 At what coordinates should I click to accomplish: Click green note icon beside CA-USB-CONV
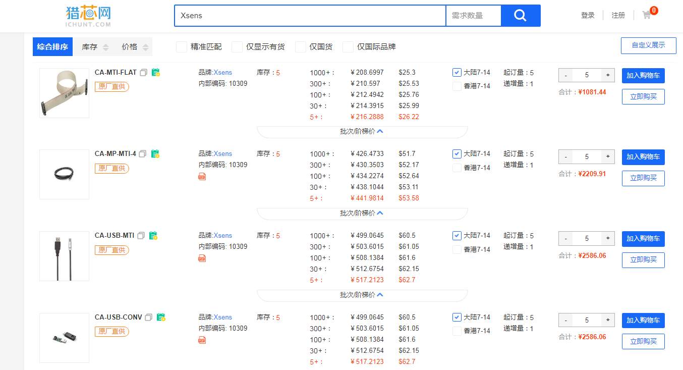161,317
